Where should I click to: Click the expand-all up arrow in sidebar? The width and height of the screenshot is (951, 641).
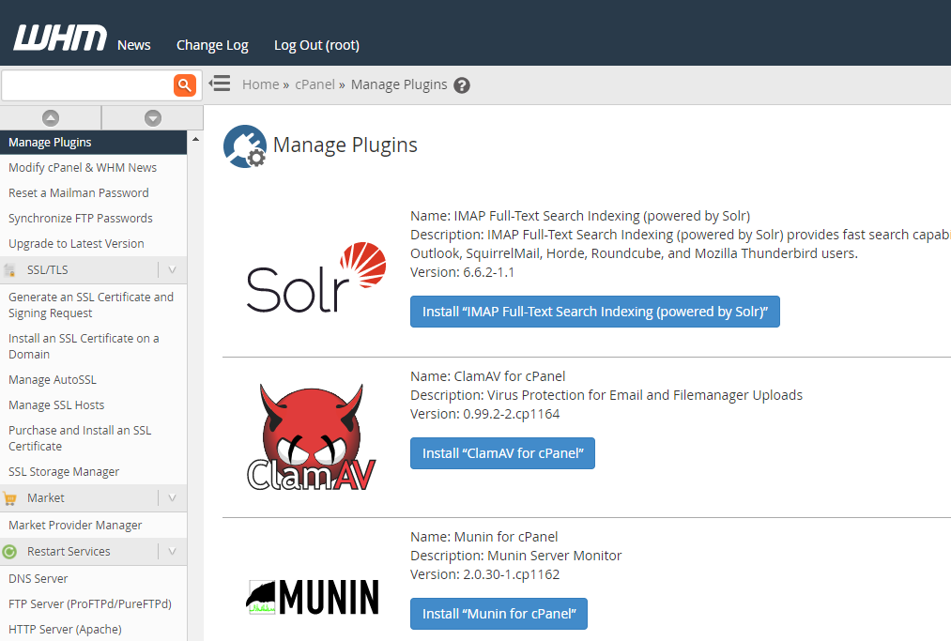pyautogui.click(x=51, y=117)
